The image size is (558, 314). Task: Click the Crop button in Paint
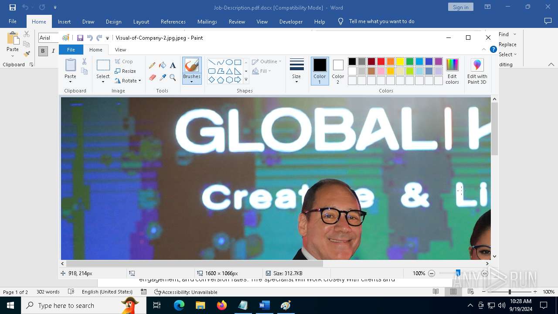[124, 61]
